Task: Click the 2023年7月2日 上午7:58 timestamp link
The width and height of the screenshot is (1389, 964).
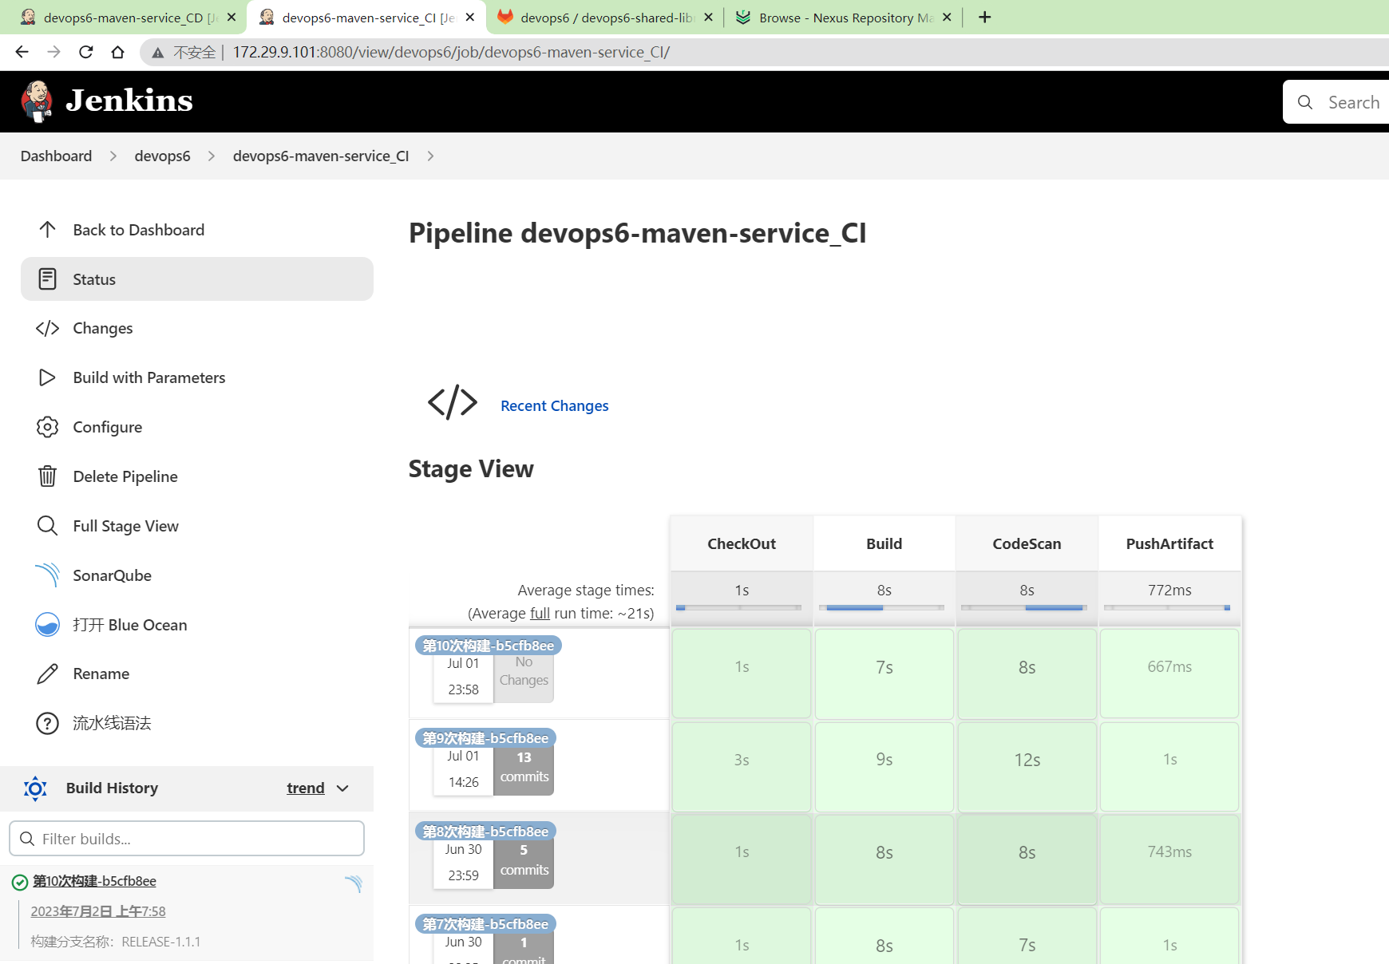Action: tap(98, 911)
